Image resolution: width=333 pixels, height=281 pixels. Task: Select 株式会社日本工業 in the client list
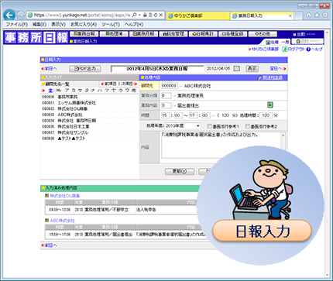74,126
